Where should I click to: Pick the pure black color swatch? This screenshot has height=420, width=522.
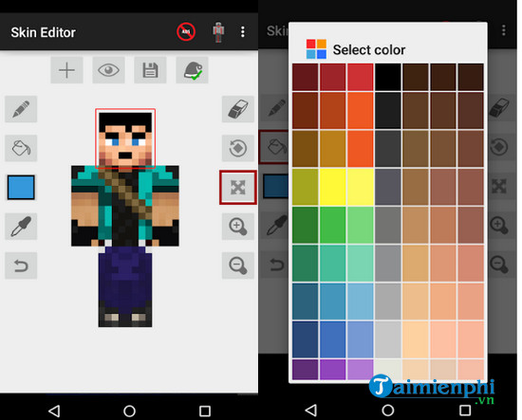point(388,77)
